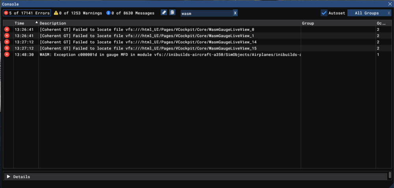
Task: Click the eraser icon to clear console
Action: click(164, 13)
